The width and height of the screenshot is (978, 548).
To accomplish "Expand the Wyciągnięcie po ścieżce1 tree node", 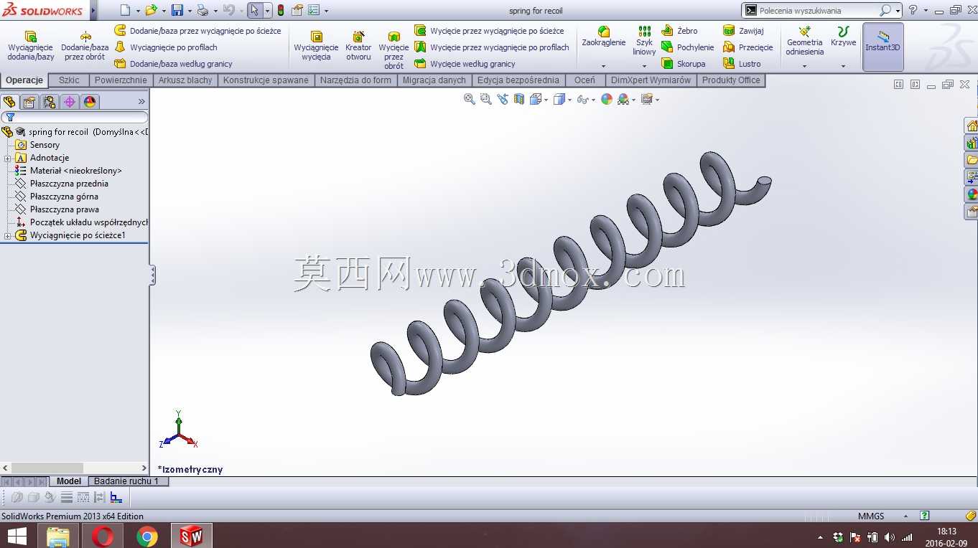I will (x=7, y=235).
